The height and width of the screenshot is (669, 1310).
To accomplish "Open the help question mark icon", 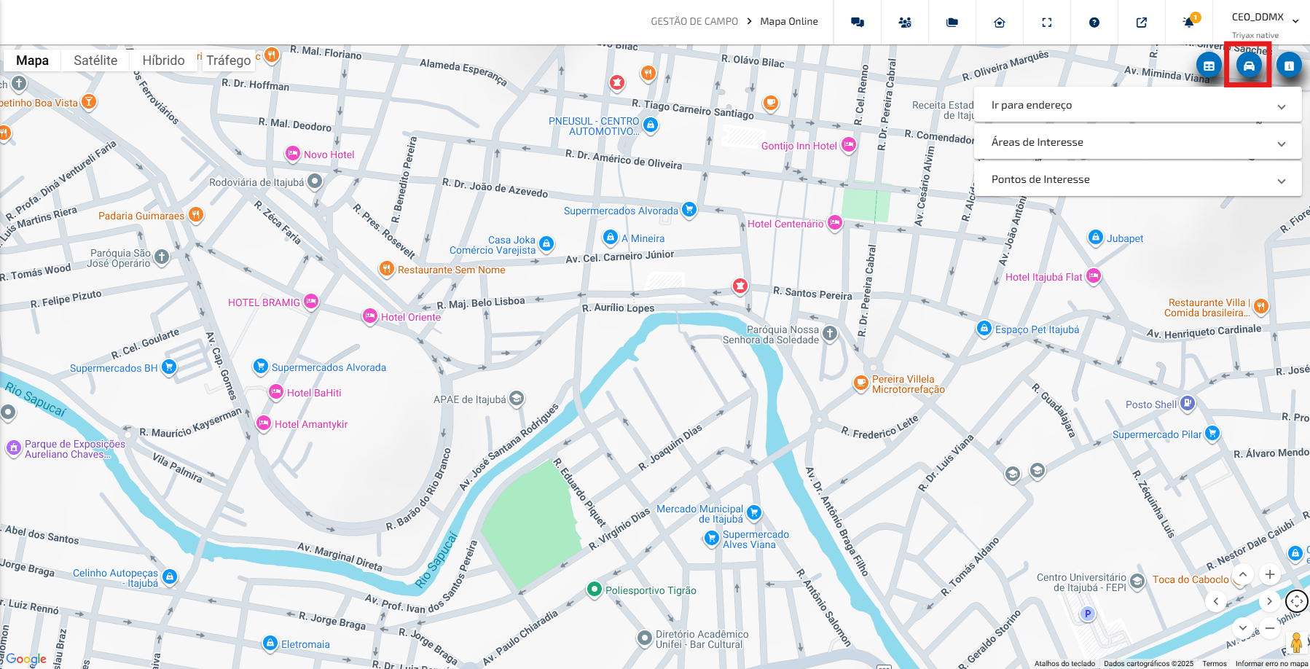I will [1094, 23].
